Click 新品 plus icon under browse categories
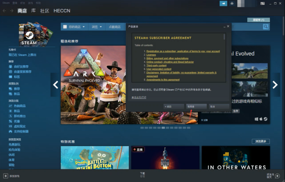285x182 pixels. 11,111
